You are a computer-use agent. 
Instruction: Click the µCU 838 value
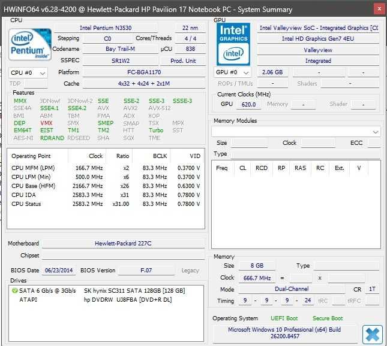(x=190, y=48)
